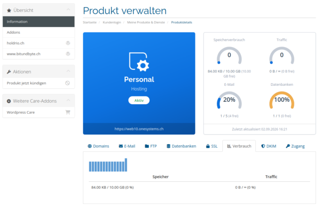Switch to the Datenbanken tab

181,146
